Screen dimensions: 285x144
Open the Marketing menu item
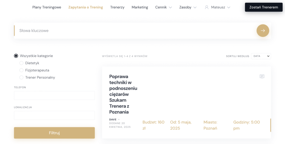140,7
